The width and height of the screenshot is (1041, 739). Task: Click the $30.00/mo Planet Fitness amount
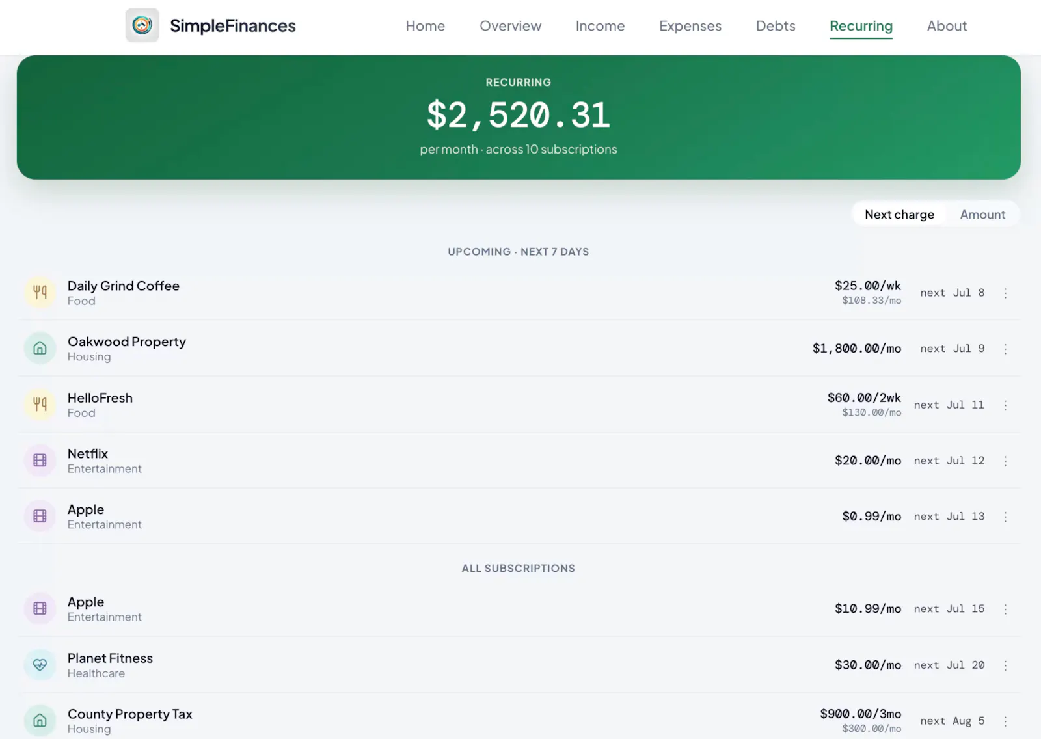[868, 665]
